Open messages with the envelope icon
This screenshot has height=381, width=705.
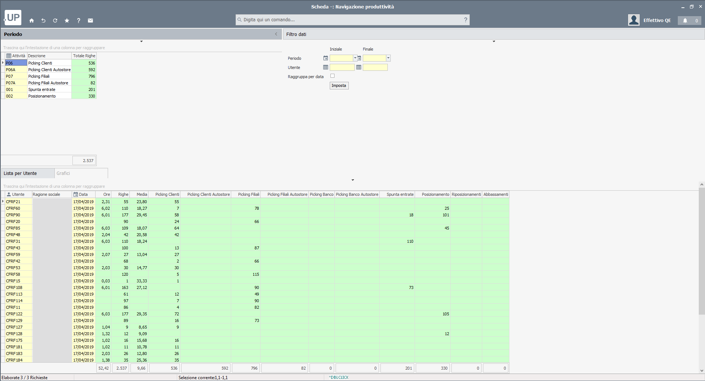point(90,21)
